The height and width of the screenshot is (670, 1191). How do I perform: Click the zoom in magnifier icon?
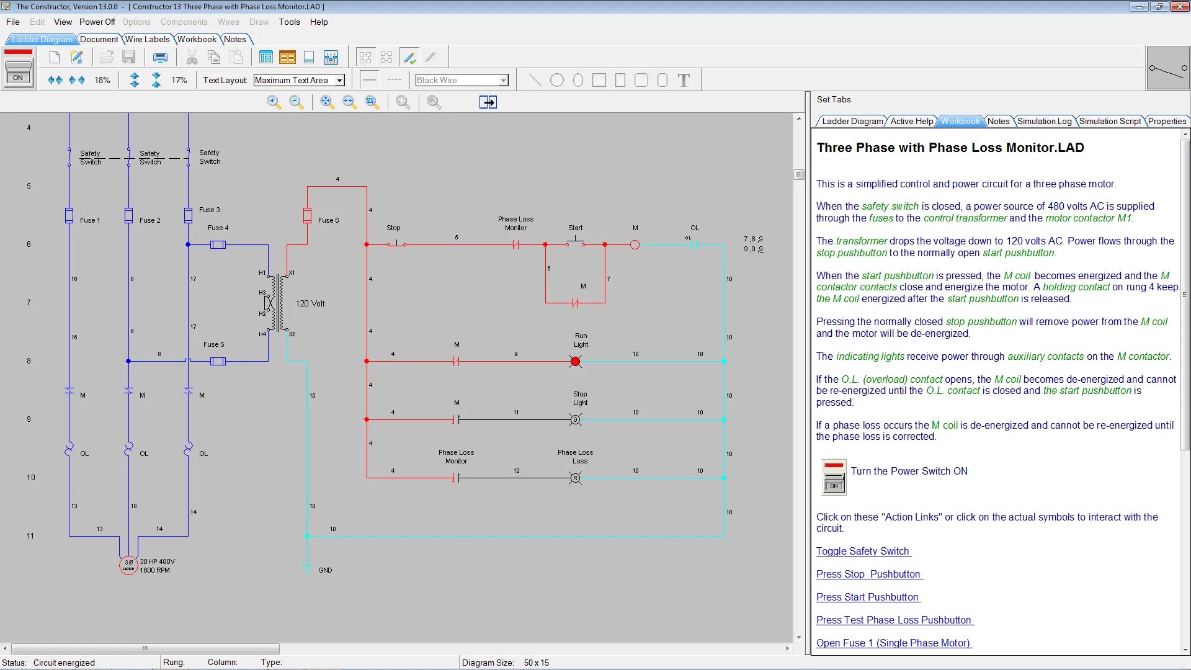(274, 102)
